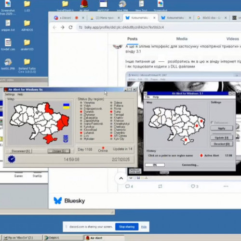Select AR Crimea region status indicator
Image resolution: width=241 pixels, height=241 pixels.
(111, 136)
